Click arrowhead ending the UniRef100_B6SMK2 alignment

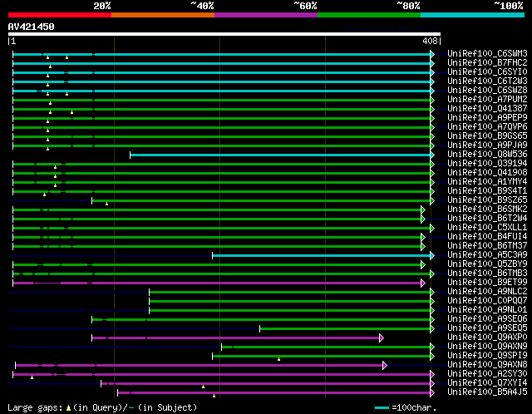[x=423, y=209]
